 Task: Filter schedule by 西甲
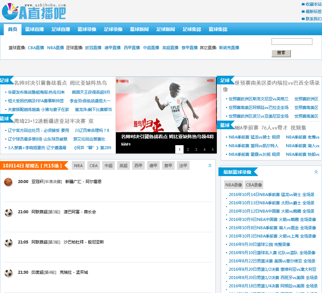tap(138, 166)
